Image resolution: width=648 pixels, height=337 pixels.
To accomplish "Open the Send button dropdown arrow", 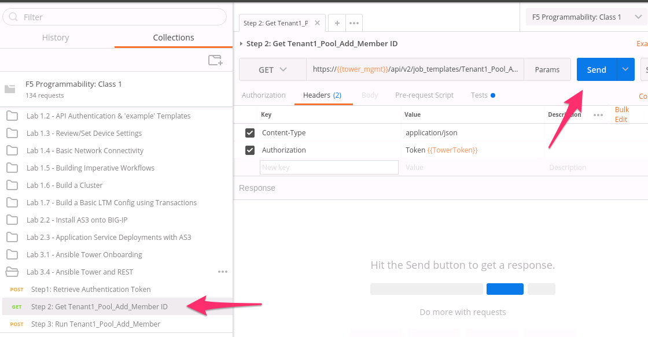I will [x=625, y=69].
